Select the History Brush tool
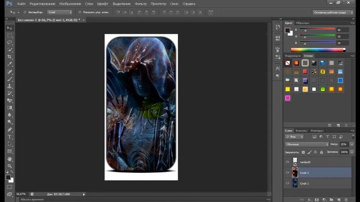 click(x=10, y=94)
